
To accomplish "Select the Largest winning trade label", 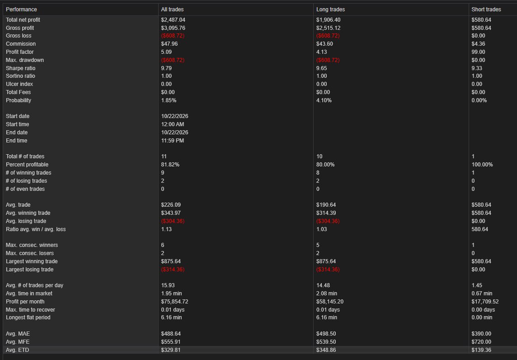I will click(32, 261).
